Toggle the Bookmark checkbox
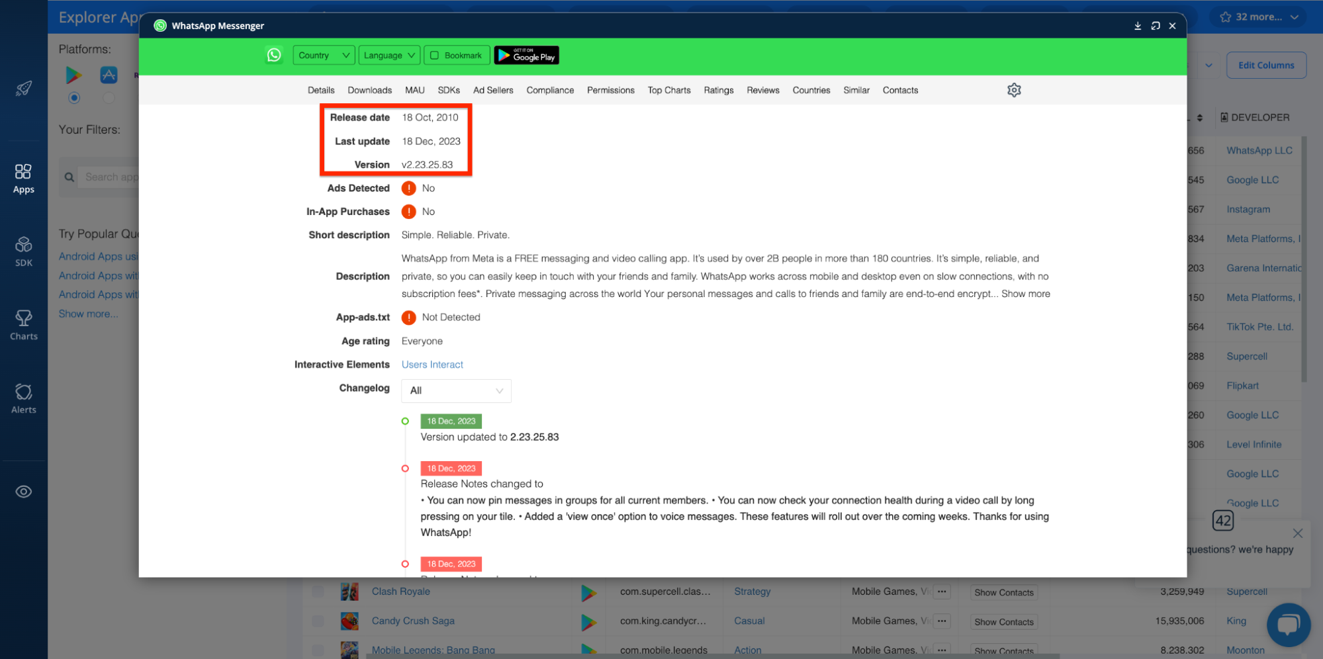Screen dimensions: 1323x659 435,56
